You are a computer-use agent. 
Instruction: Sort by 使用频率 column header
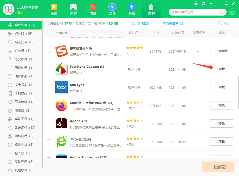(199, 33)
